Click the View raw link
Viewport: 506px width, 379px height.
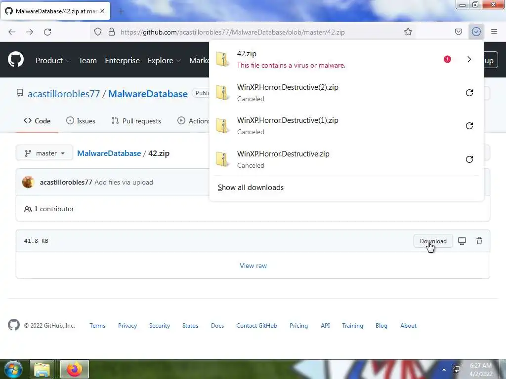click(x=253, y=265)
